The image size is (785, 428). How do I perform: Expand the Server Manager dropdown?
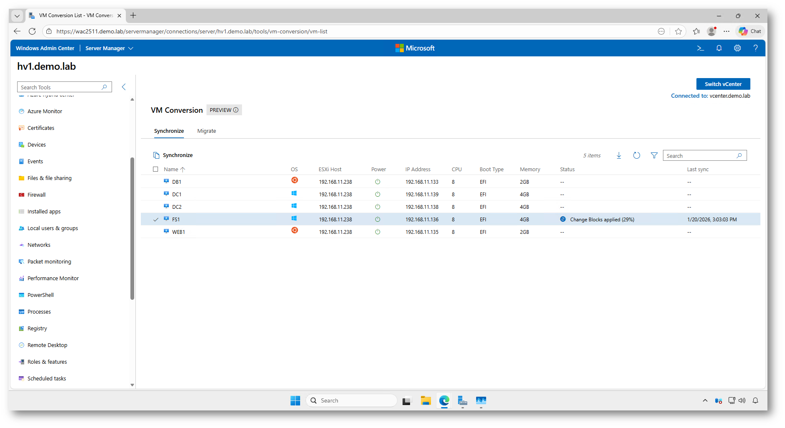click(109, 48)
